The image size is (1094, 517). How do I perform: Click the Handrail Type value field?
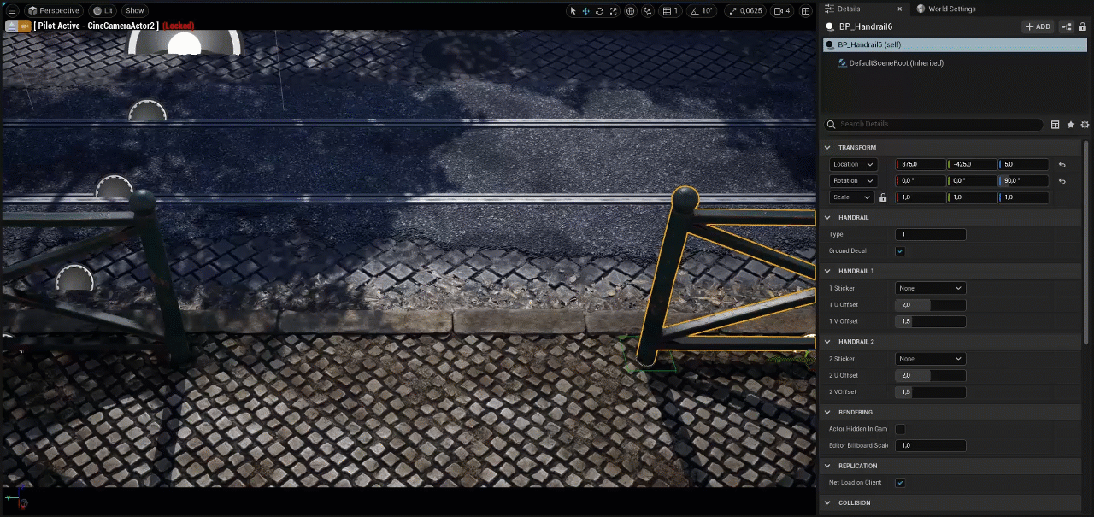pyautogui.click(x=931, y=234)
